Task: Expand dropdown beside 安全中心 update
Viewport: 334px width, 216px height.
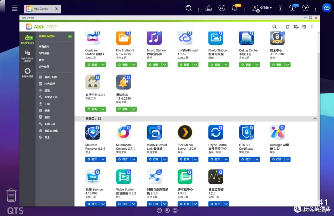Action: (288, 65)
